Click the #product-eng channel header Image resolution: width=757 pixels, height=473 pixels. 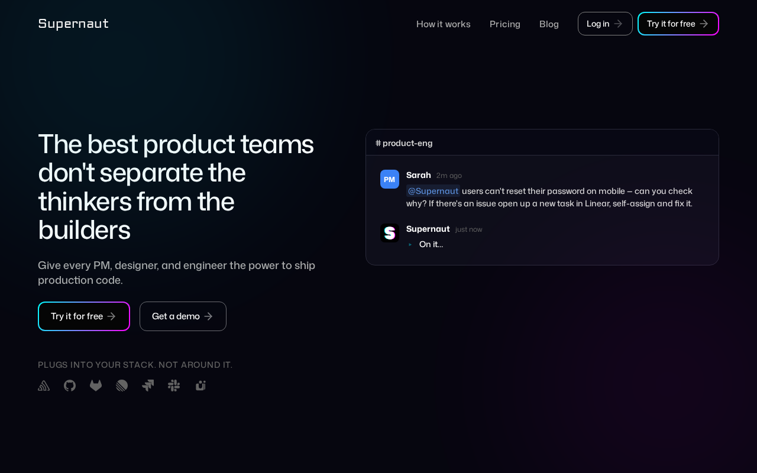(405, 143)
